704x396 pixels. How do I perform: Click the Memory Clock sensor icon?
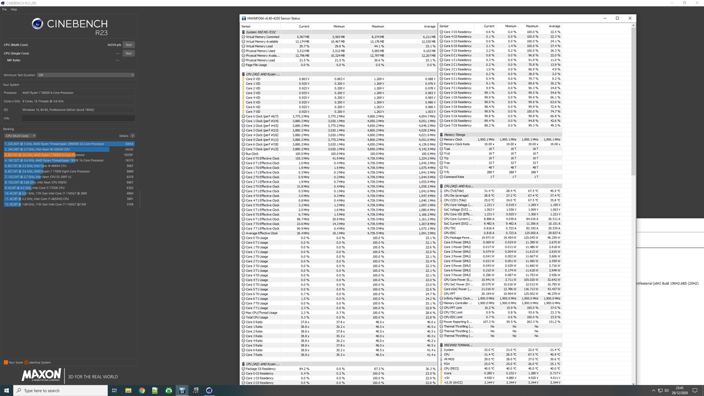[x=442, y=139]
